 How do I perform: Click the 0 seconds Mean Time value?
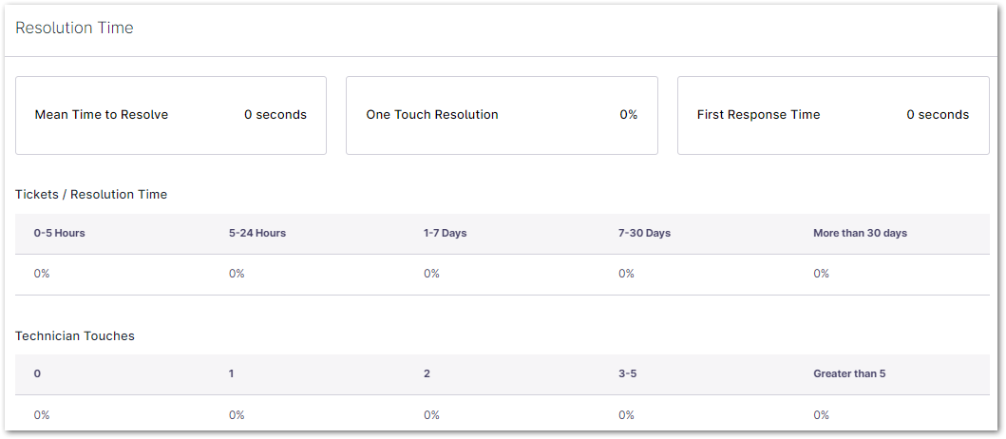pos(275,115)
